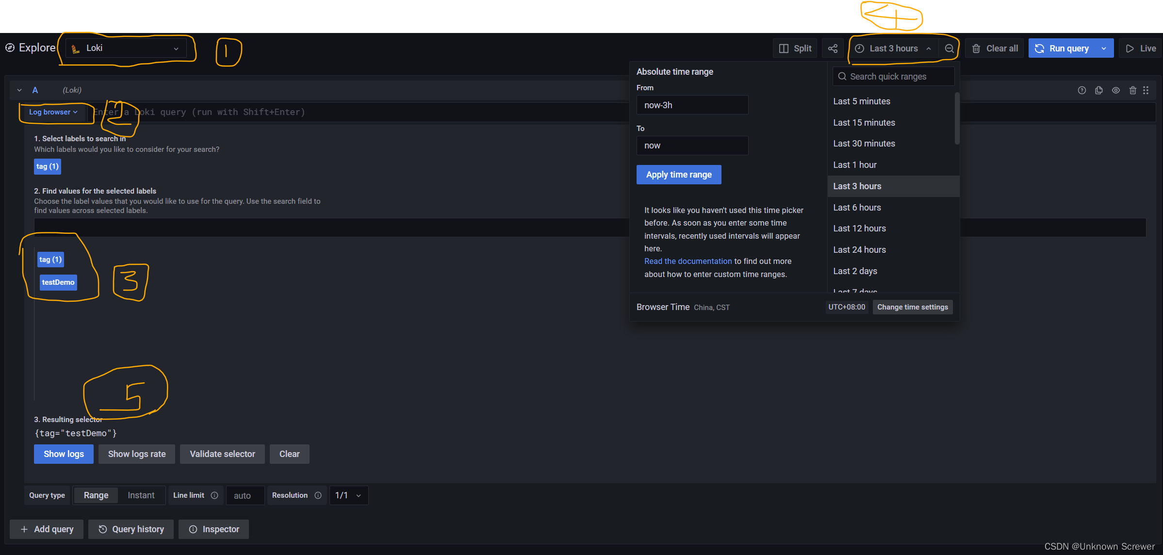This screenshot has width=1163, height=555.
Task: Collapse query row A chevron
Action: click(x=19, y=90)
